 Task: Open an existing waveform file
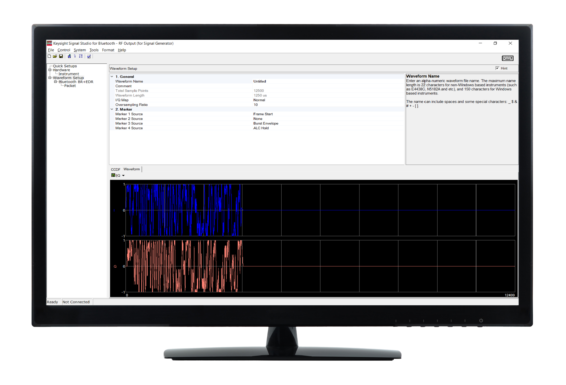(55, 56)
